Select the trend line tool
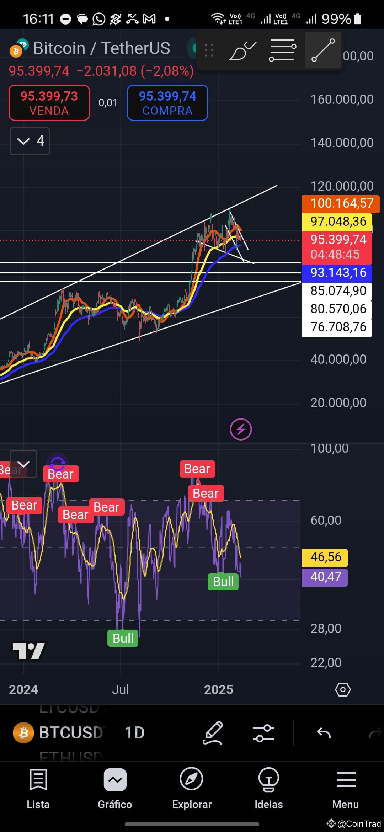The height and width of the screenshot is (832, 384). 323,50
